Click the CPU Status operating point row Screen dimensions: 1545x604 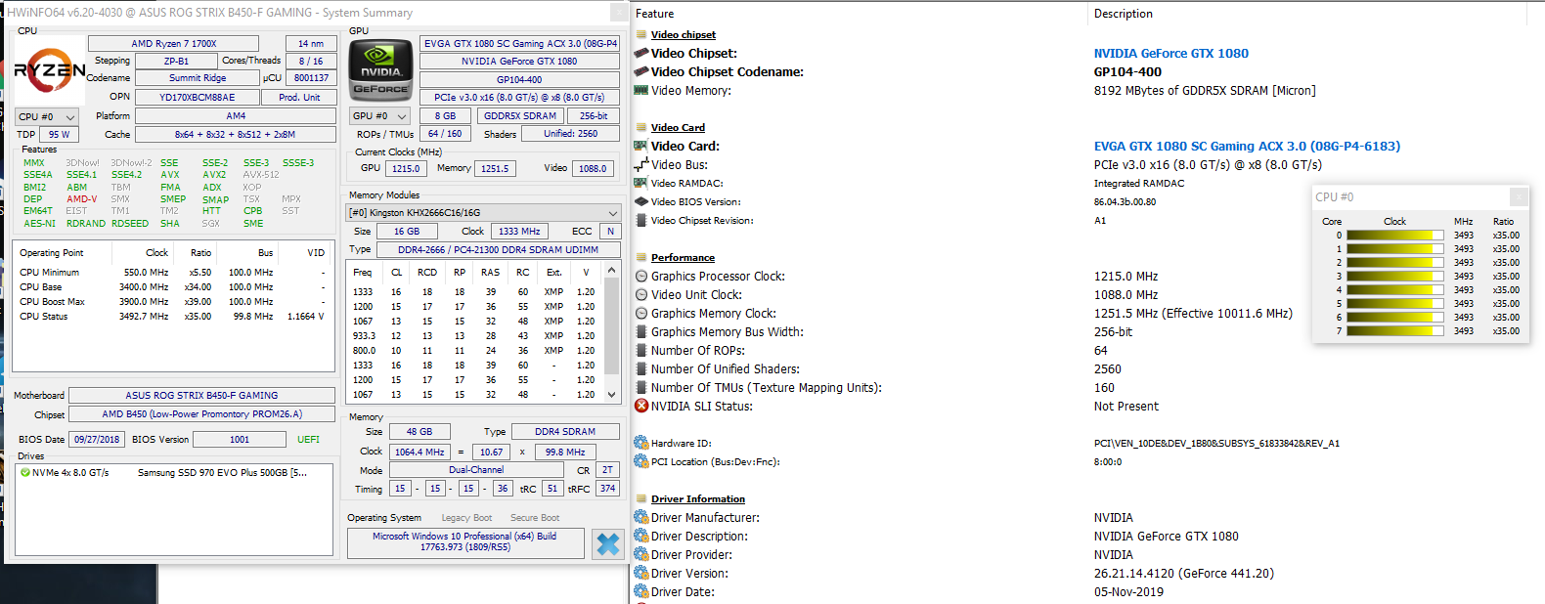point(173,316)
